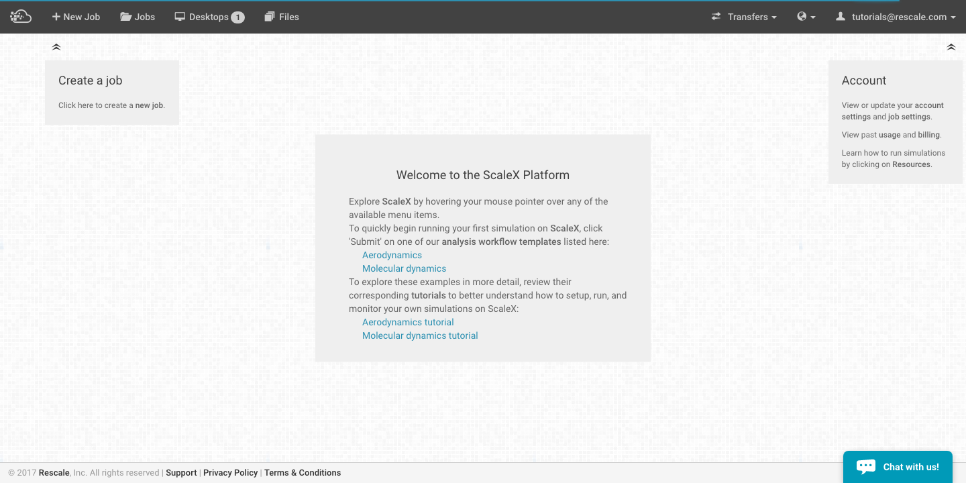Open the Privacy Policy footer link
Viewport: 966px width, 483px height.
click(231, 473)
